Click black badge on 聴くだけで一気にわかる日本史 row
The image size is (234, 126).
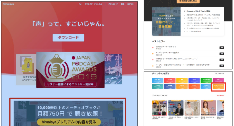[222, 54]
